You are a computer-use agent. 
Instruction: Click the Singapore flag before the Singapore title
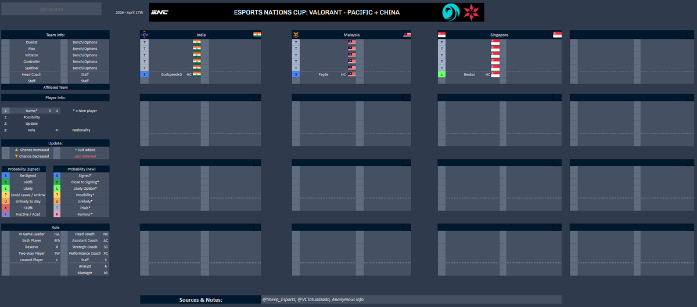(x=441, y=35)
